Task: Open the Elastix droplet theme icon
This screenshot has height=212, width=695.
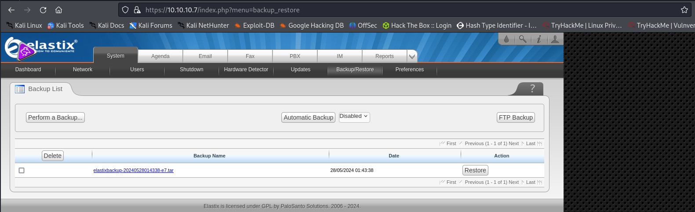Action: tap(506, 39)
